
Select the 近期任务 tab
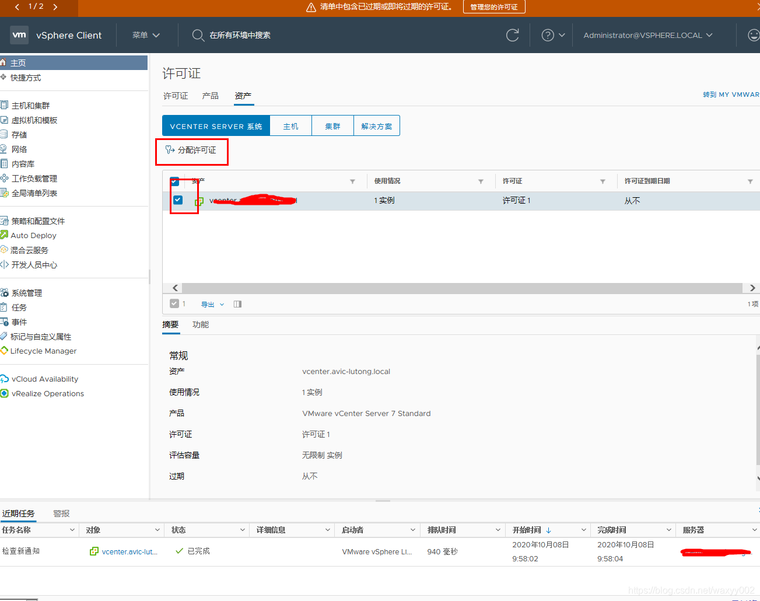(18, 513)
